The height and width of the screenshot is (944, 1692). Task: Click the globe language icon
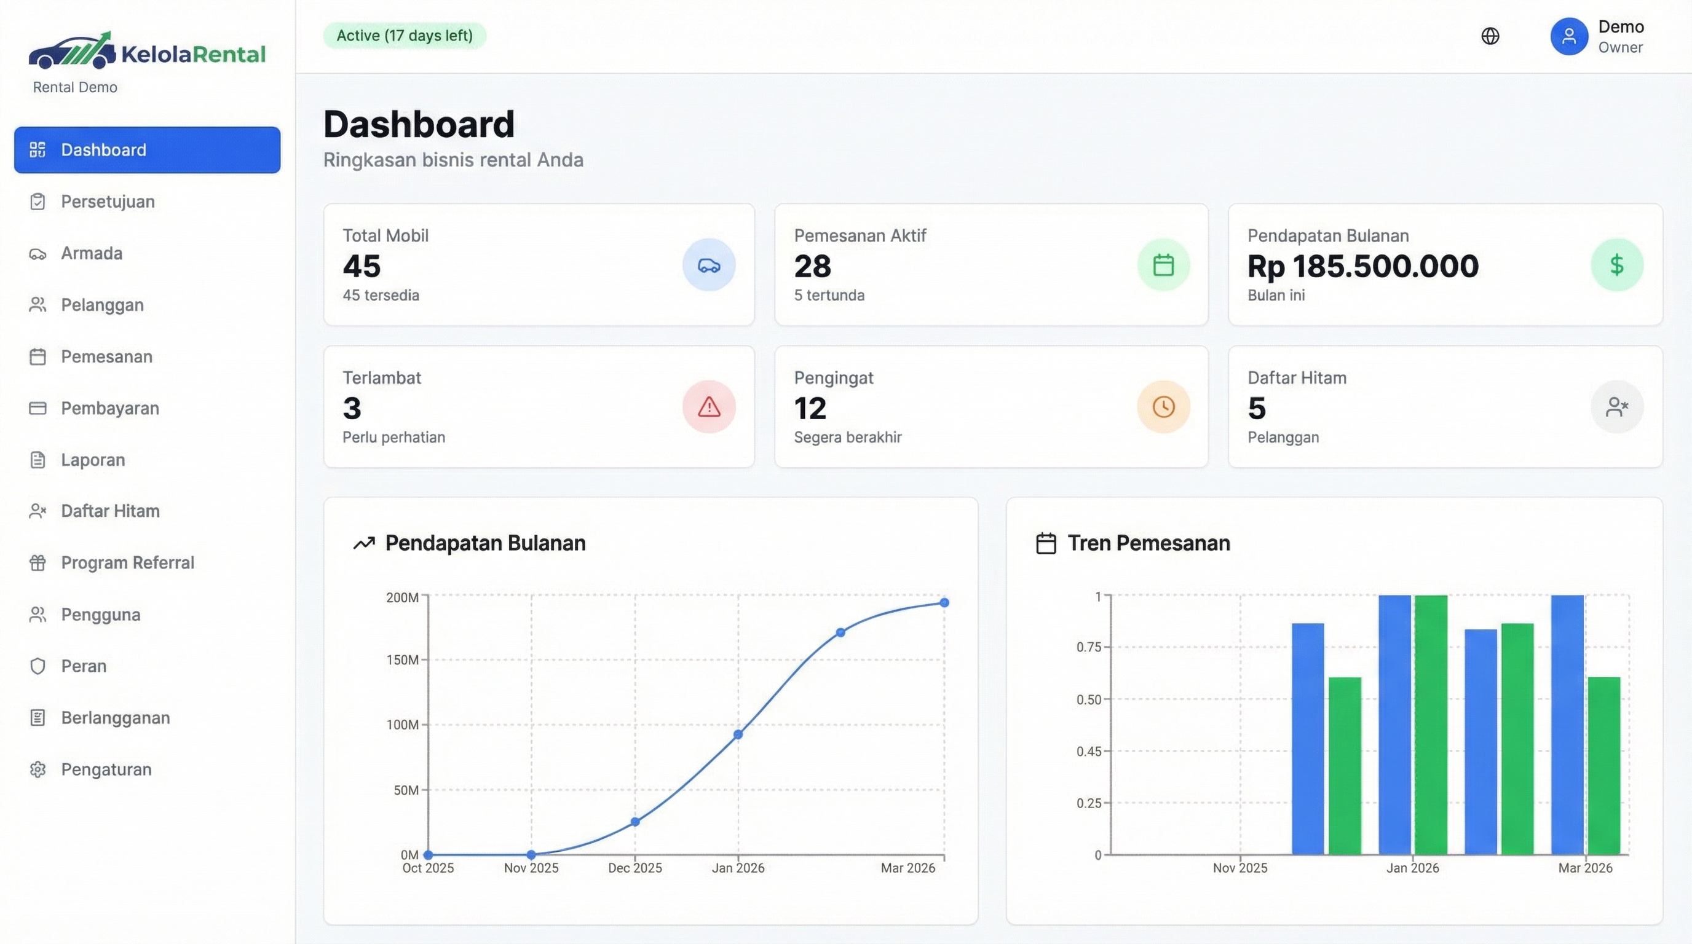coord(1490,36)
